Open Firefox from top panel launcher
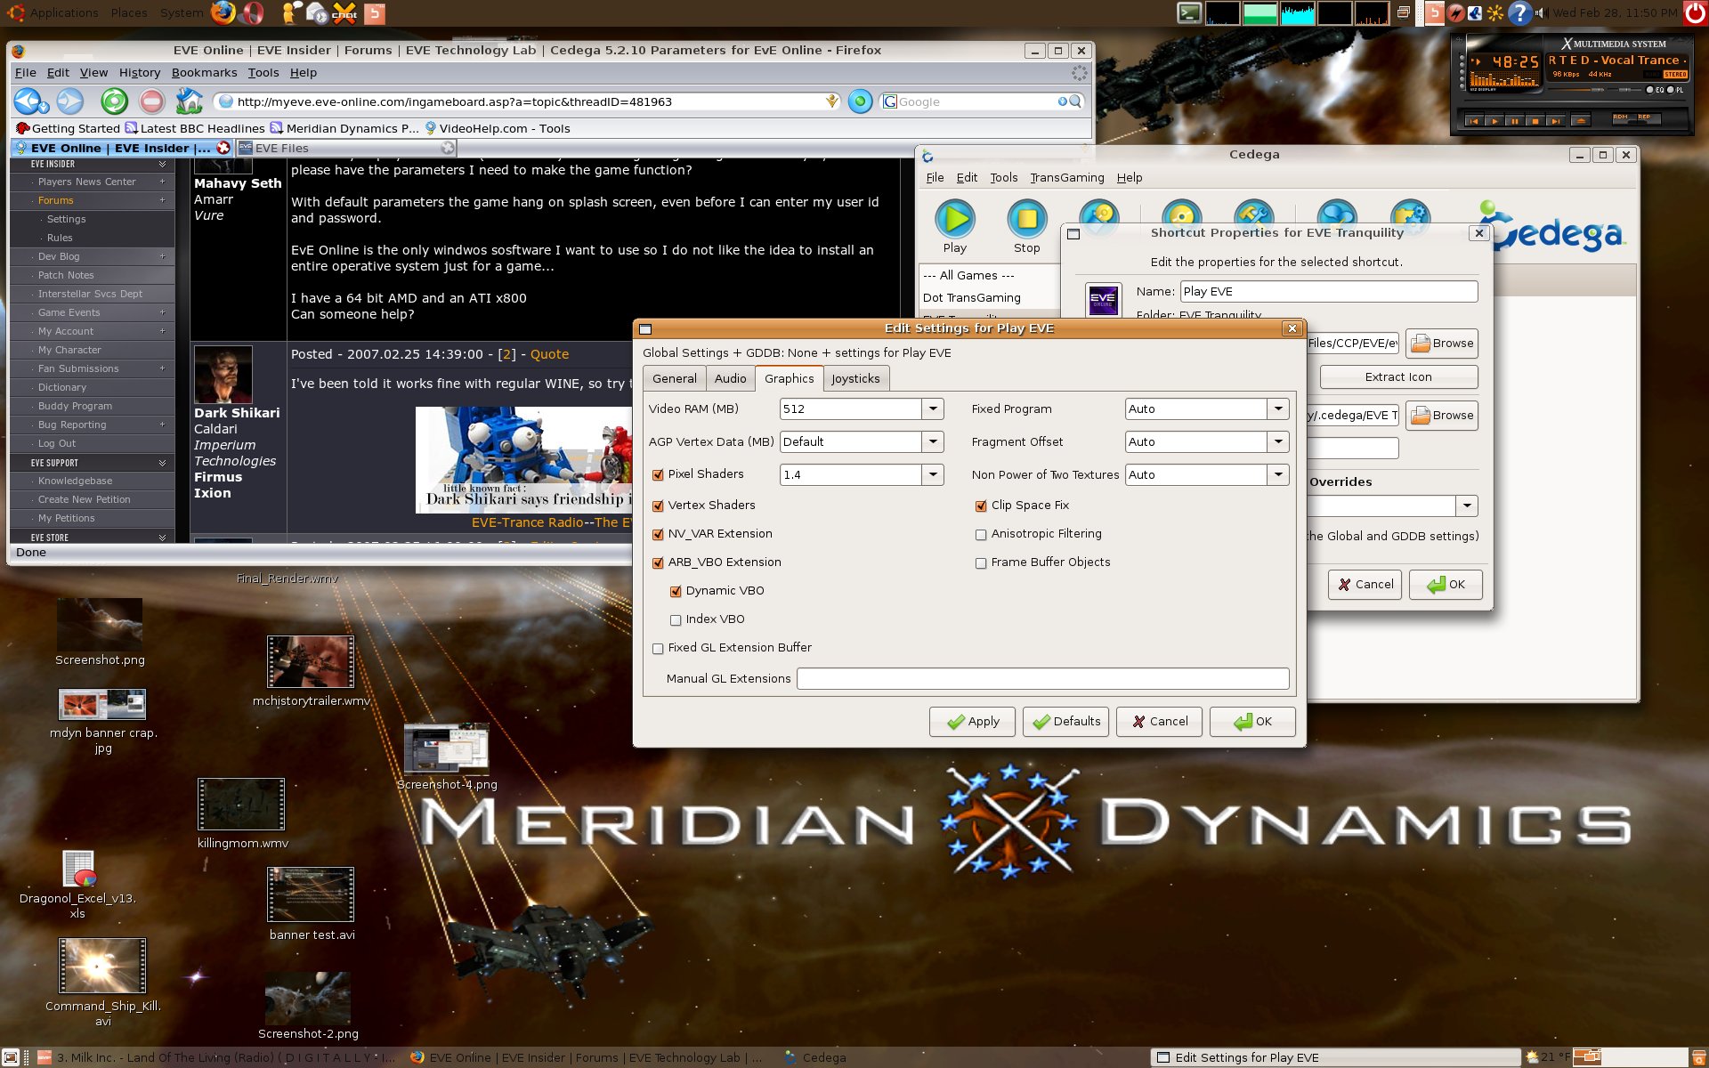The width and height of the screenshot is (1709, 1068). (x=223, y=12)
